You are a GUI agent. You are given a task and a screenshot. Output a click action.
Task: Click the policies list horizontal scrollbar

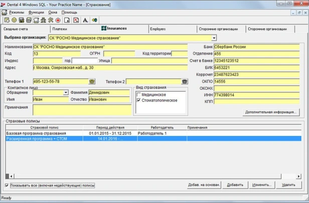point(150,176)
